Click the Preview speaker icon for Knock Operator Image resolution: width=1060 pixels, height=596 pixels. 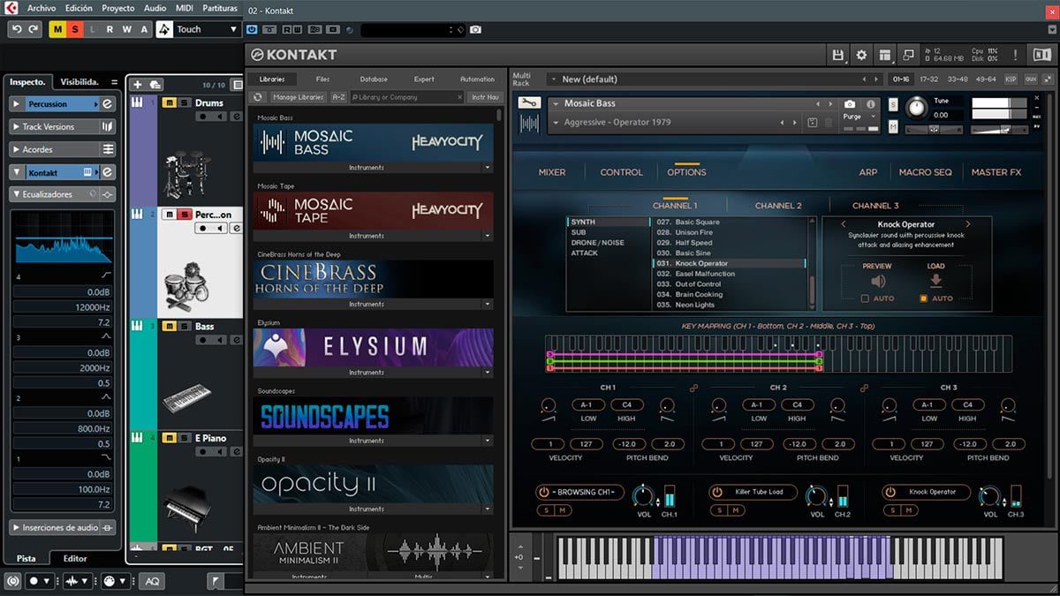[x=877, y=282]
